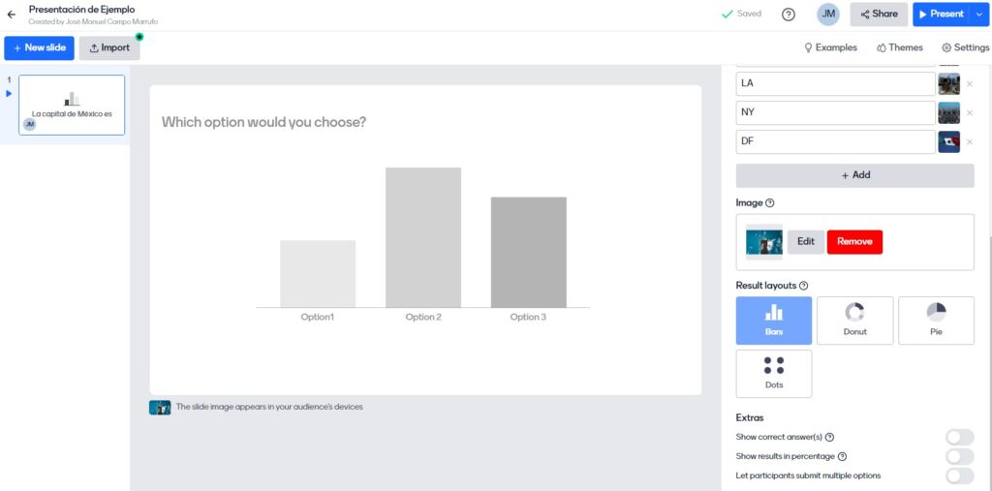Enable Show results in percentage

[959, 457]
